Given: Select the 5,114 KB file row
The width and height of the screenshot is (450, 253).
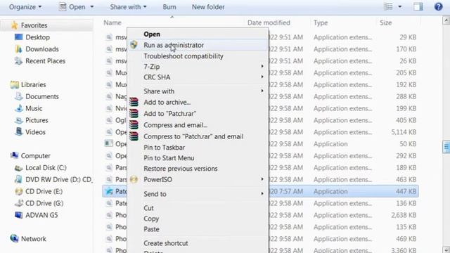Looking at the screenshot, I should pos(260,132).
